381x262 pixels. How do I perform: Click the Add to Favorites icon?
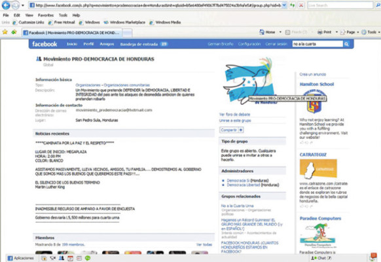pyautogui.click(x=14, y=32)
